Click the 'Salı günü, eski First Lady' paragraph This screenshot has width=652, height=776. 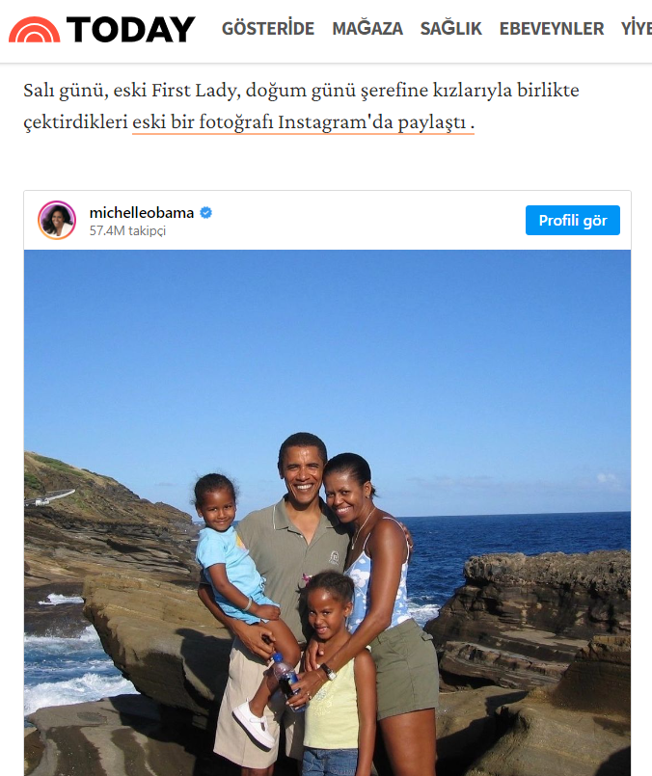pyautogui.click(x=301, y=106)
